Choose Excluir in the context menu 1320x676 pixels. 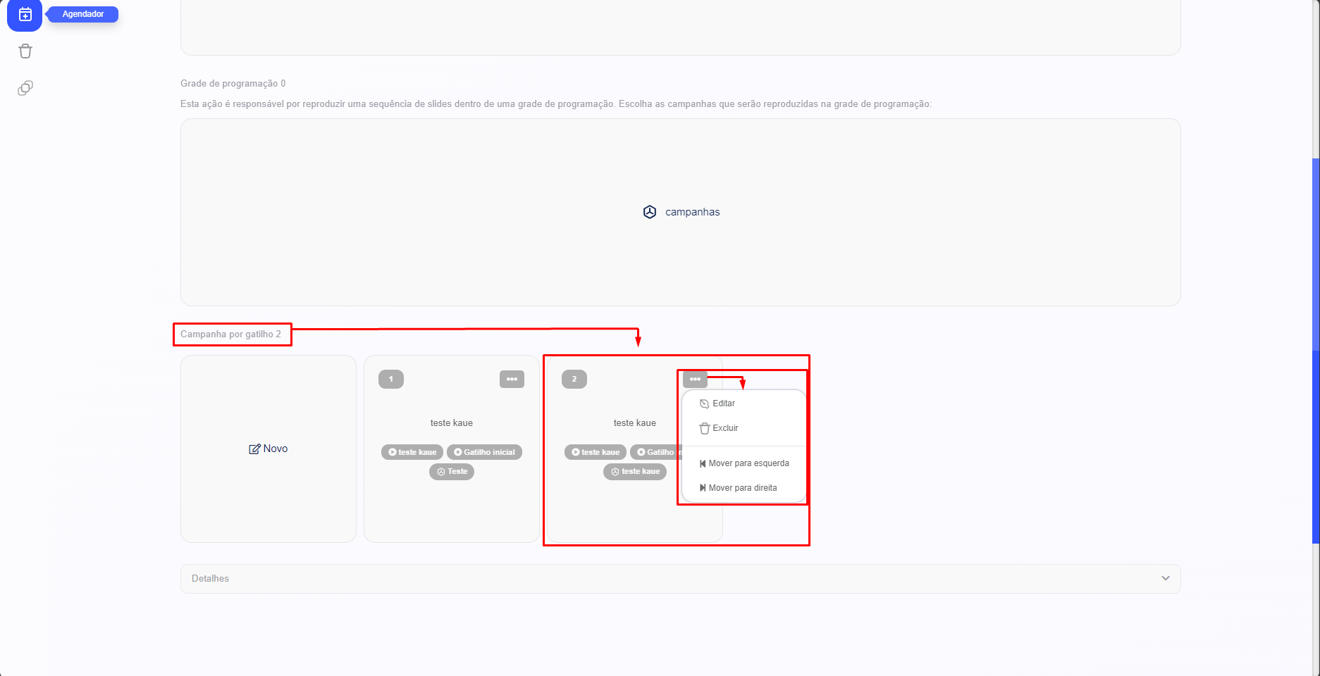tap(725, 428)
